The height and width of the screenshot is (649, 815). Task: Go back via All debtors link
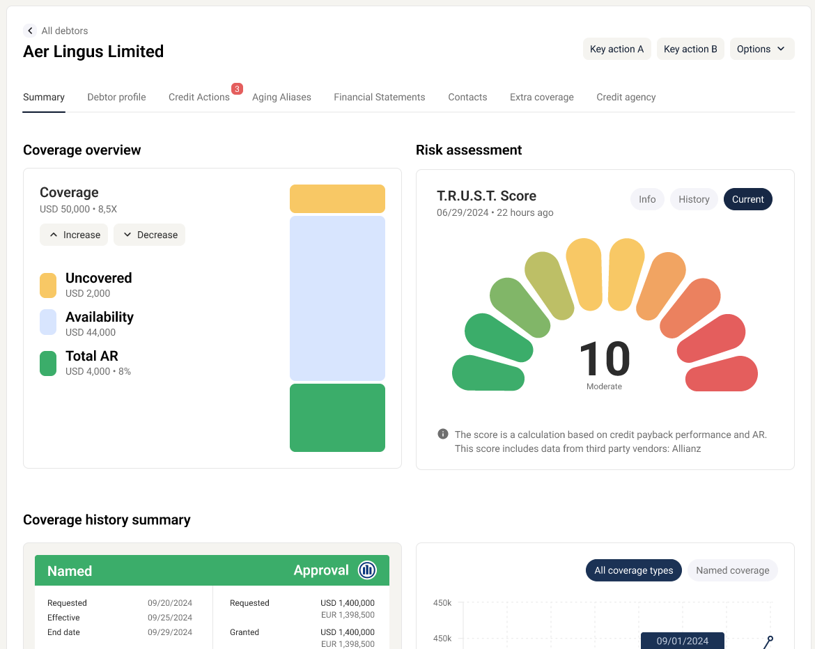[x=65, y=31]
